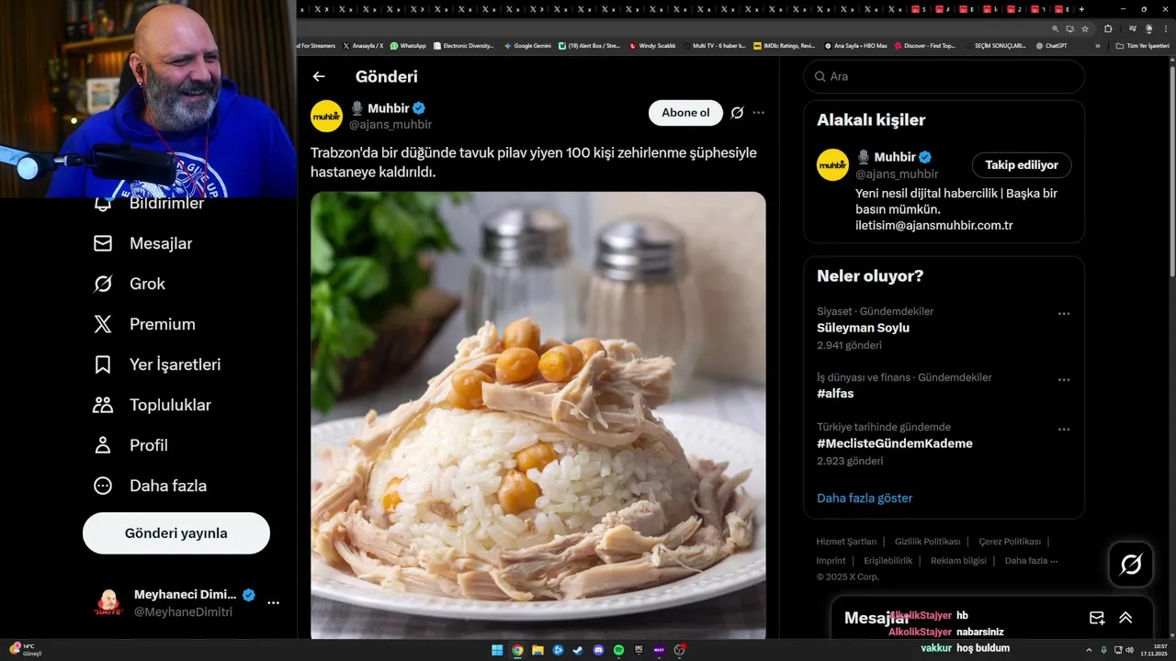
Task: Open more options for Süleyman Soylu trend
Action: tap(1064, 314)
